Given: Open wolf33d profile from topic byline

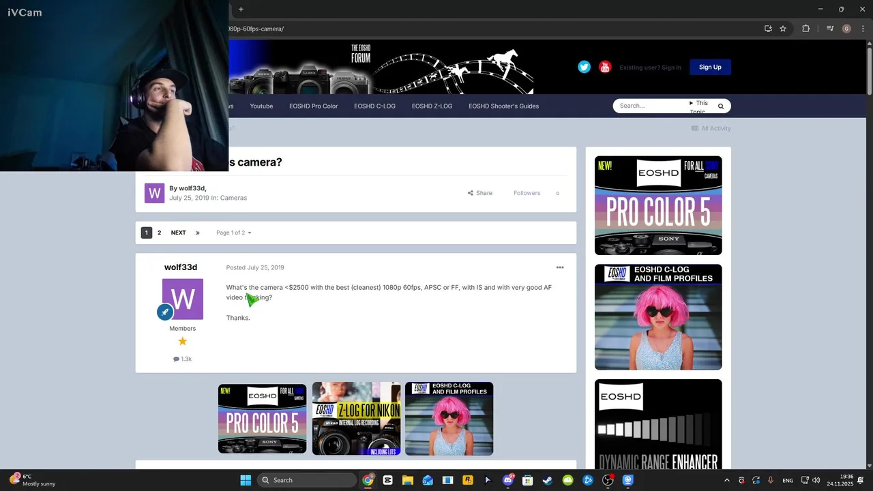Looking at the screenshot, I should click(x=192, y=188).
